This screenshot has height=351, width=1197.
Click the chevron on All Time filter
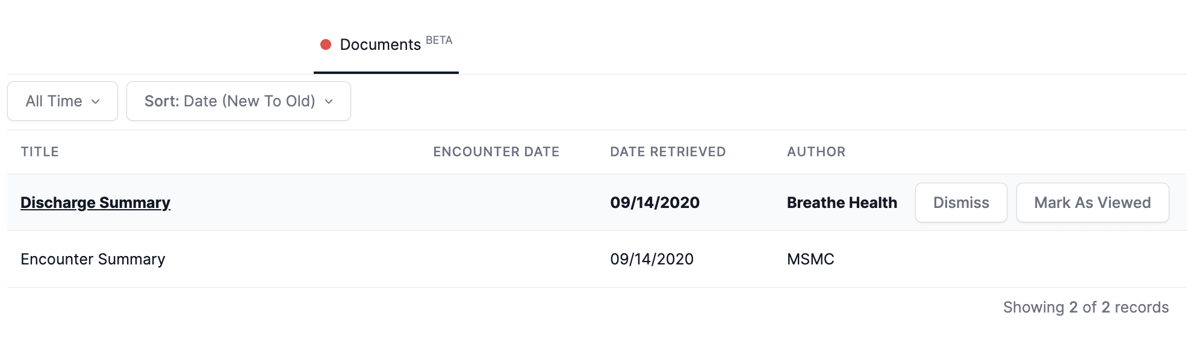click(x=95, y=102)
